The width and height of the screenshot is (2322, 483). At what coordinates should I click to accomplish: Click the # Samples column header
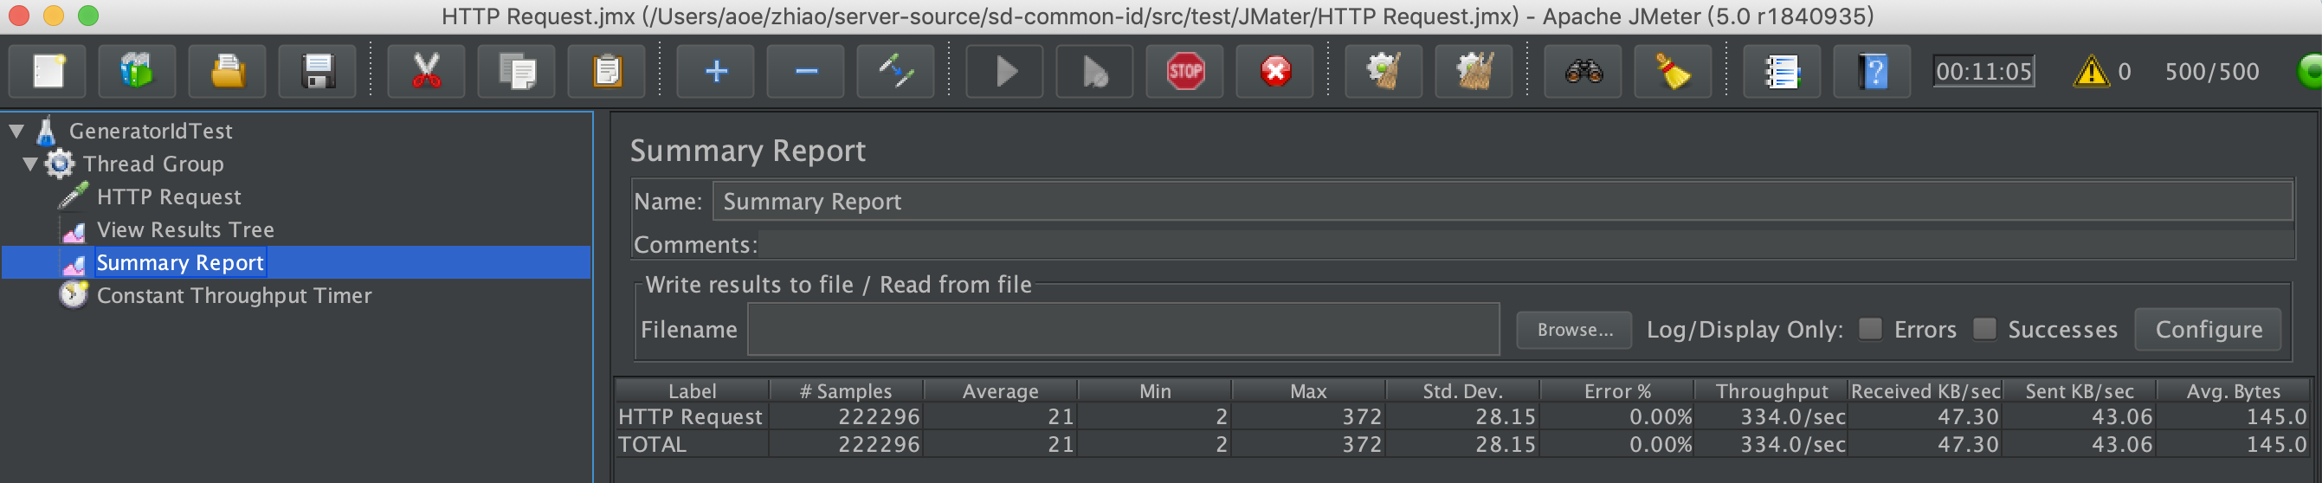point(846,391)
